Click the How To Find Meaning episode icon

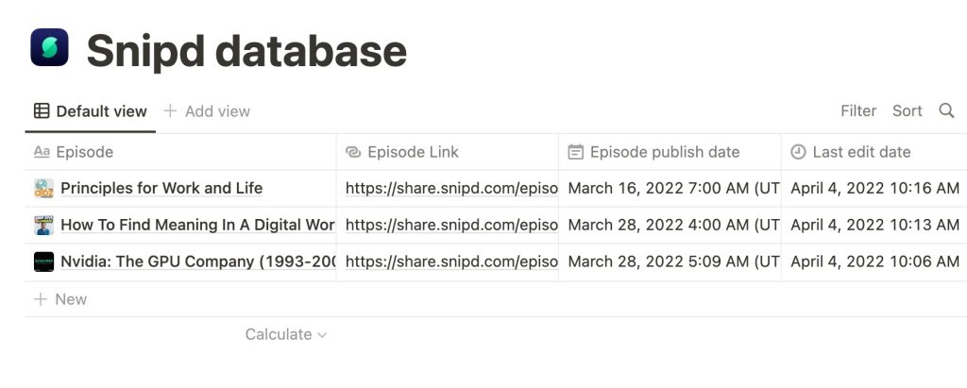click(43, 225)
